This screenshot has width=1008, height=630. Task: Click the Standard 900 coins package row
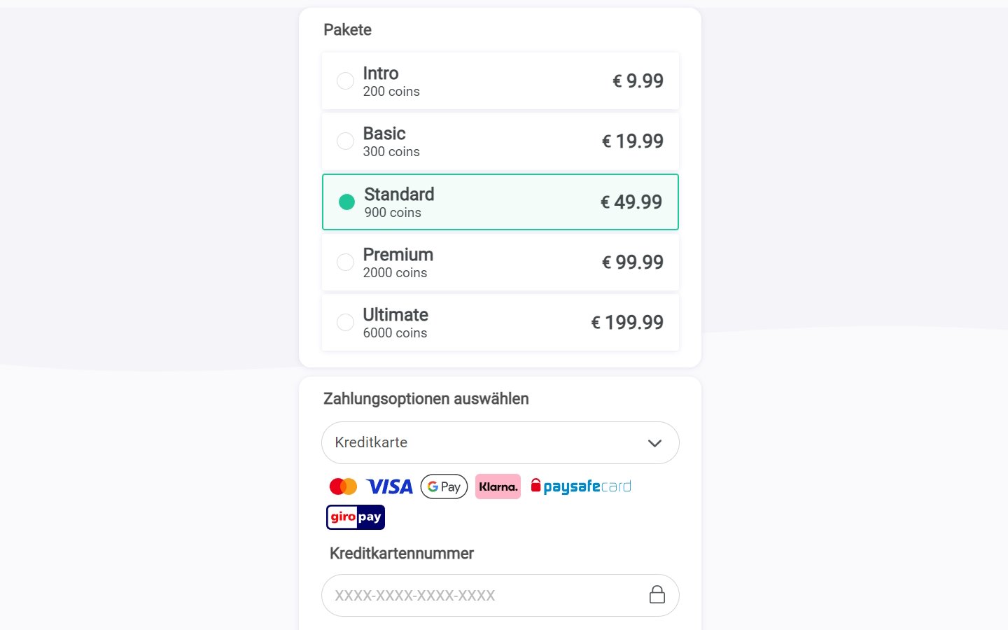tap(500, 202)
